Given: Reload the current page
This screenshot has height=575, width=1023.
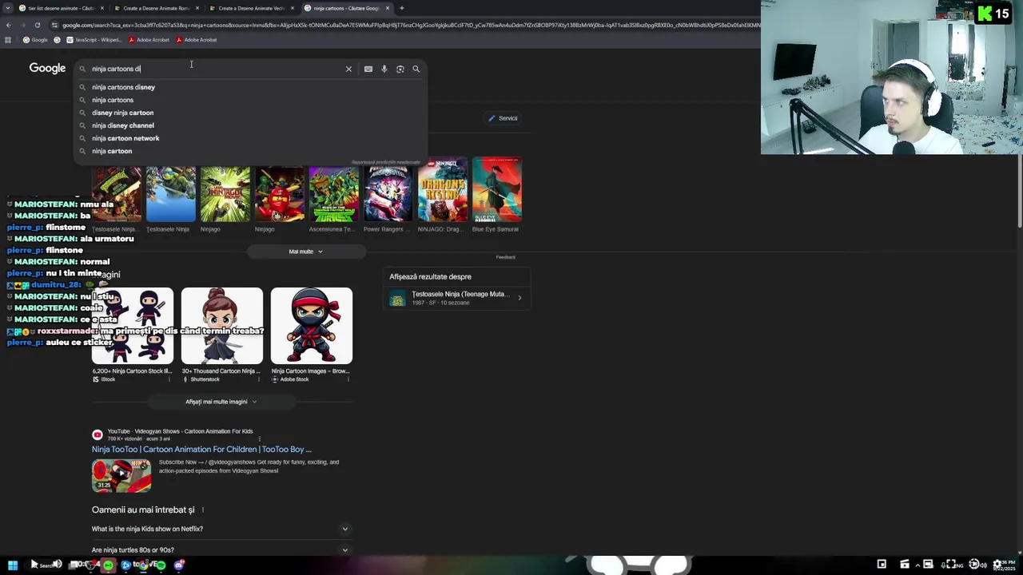Looking at the screenshot, I should coord(37,25).
